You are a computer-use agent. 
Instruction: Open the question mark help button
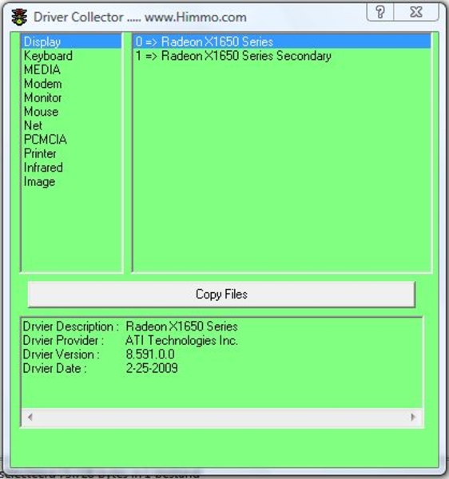click(380, 12)
